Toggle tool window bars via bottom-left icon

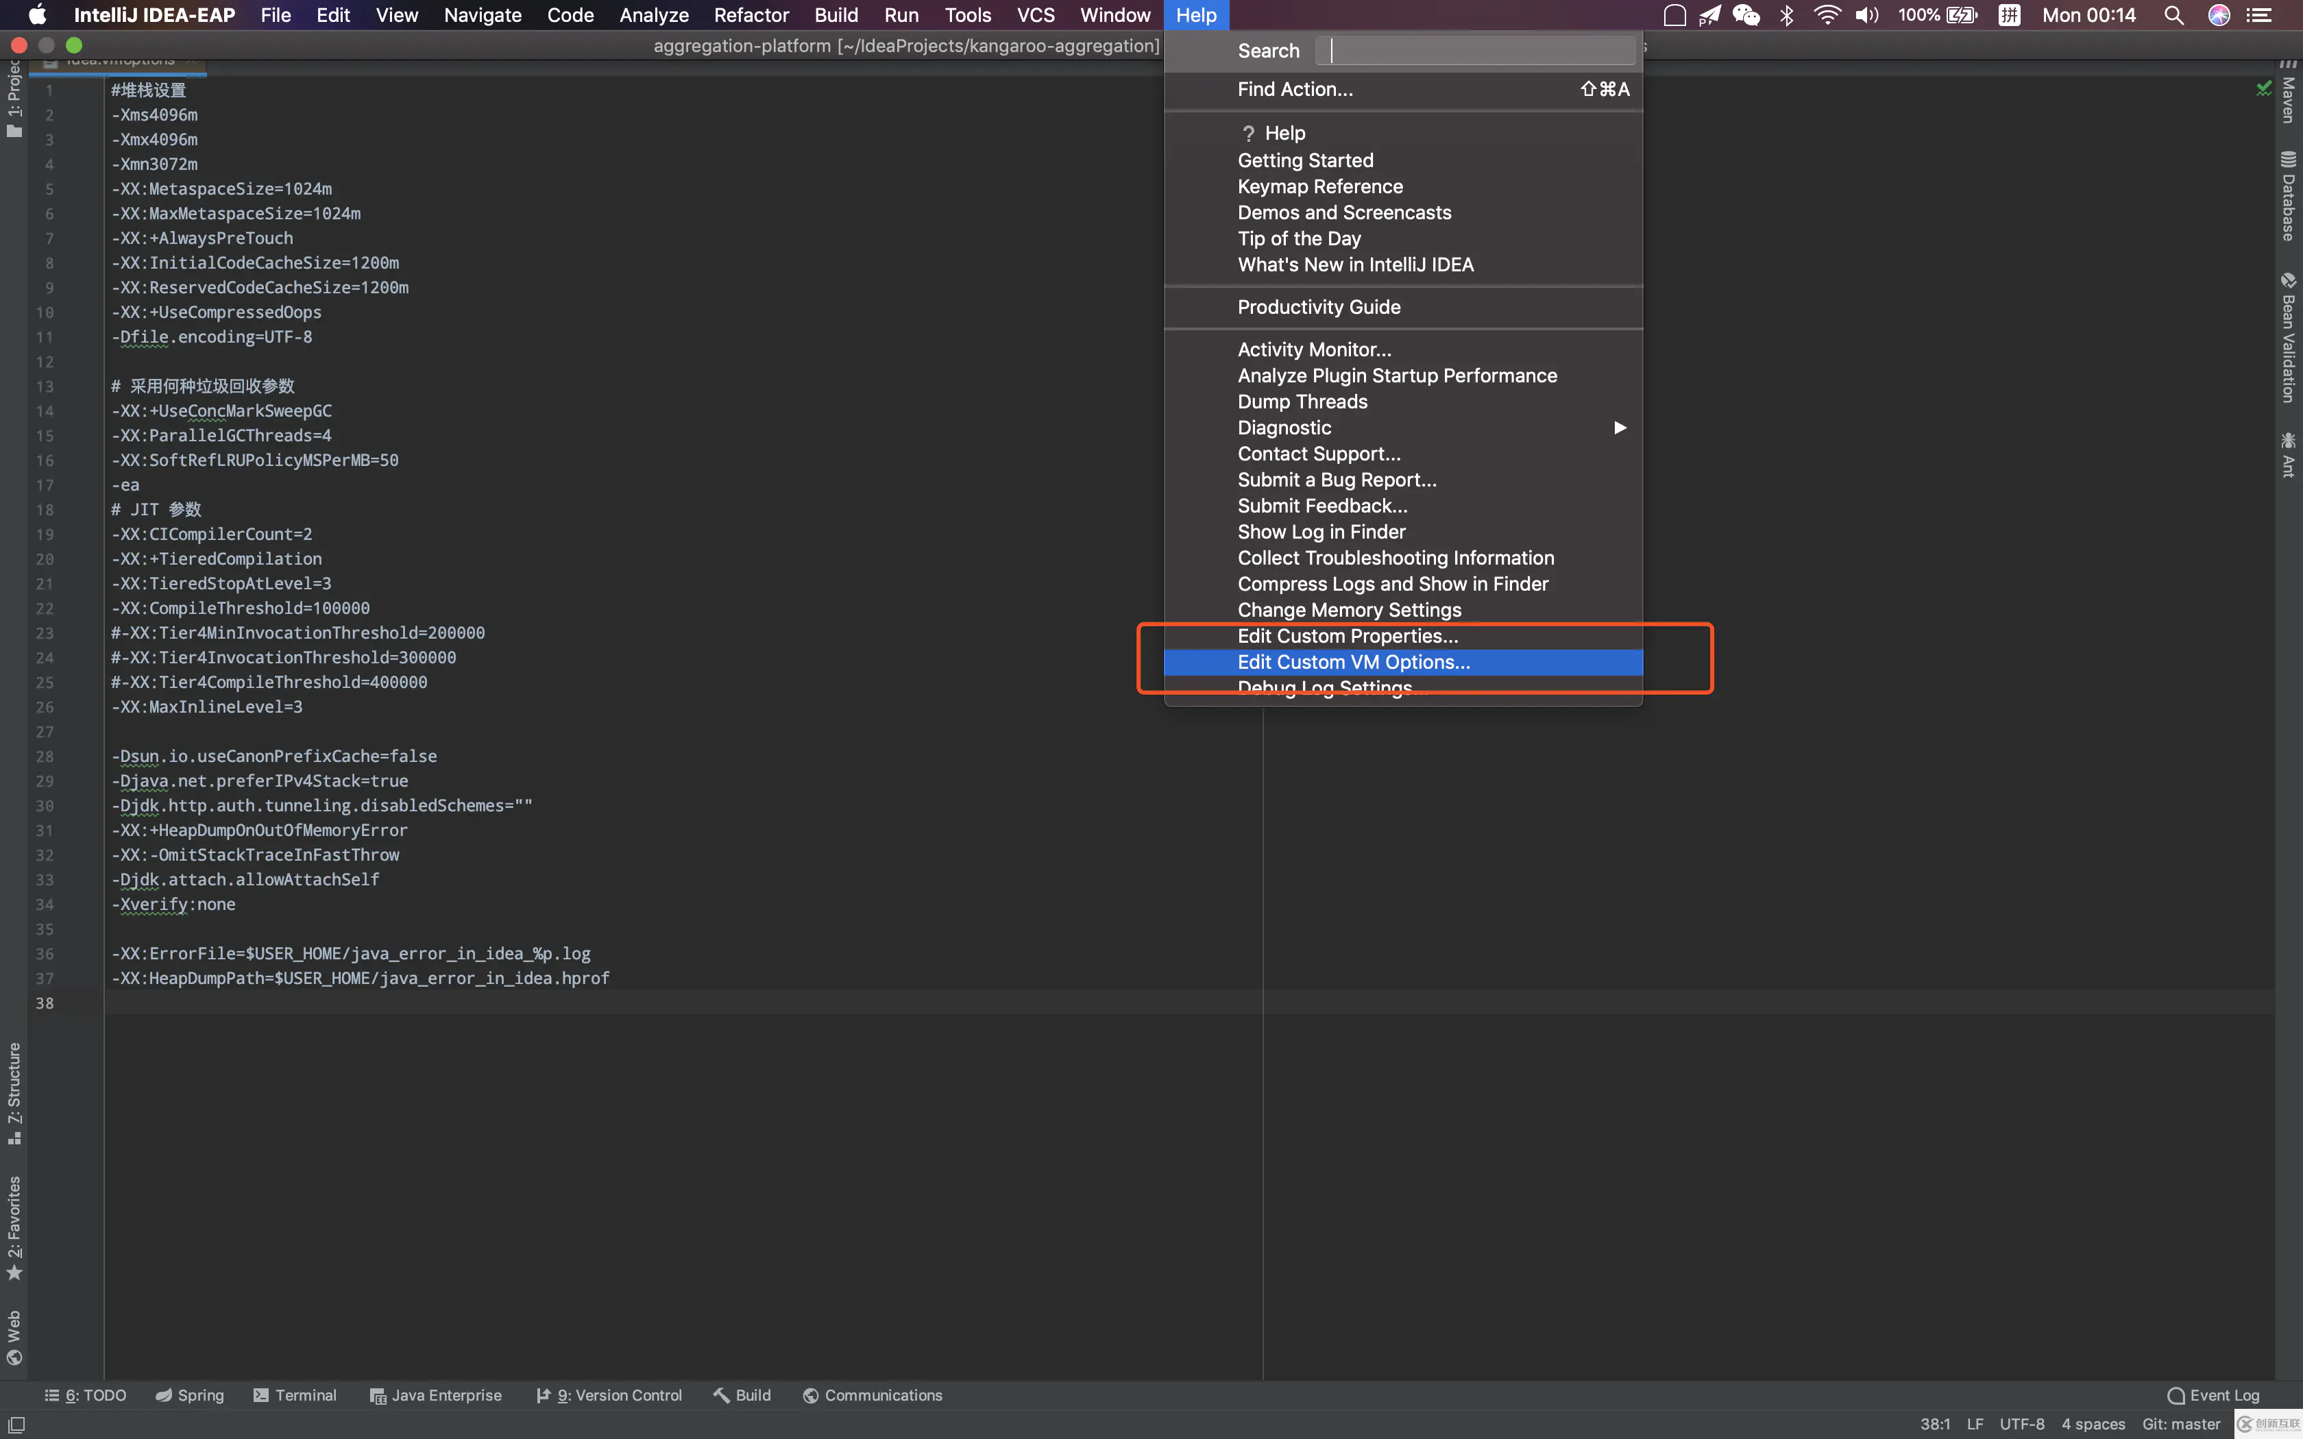(x=16, y=1425)
